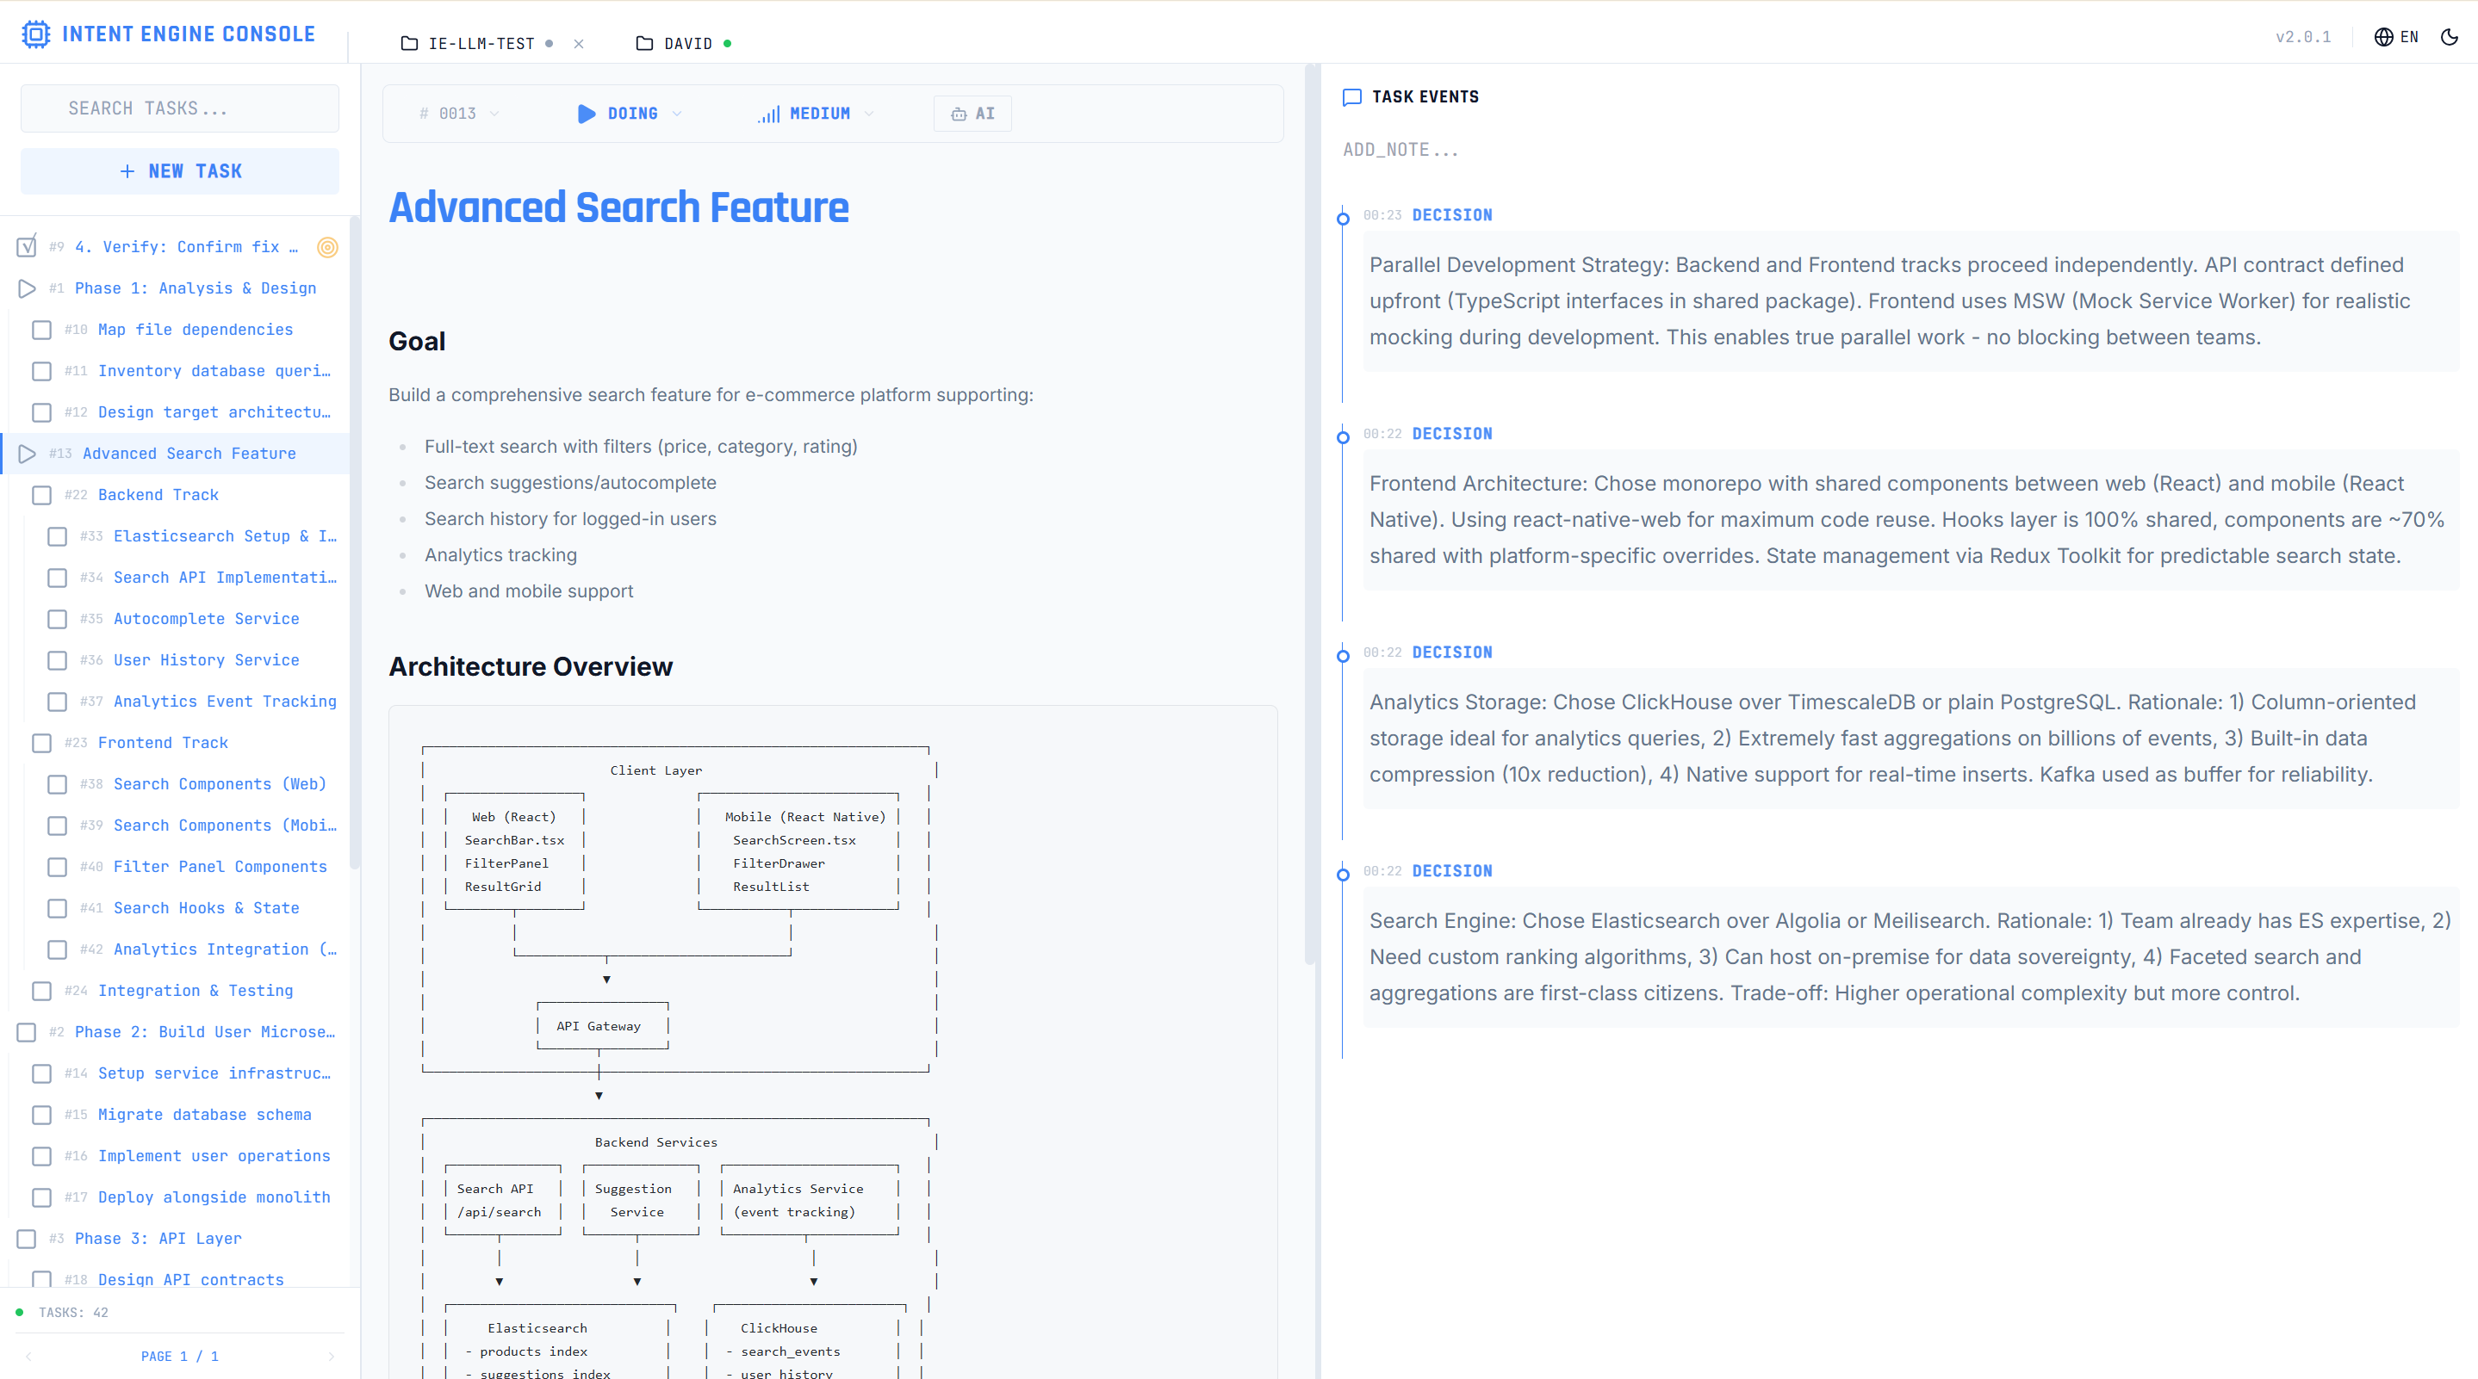Close the IE-LLM-TEST tab
Image resolution: width=2478 pixels, height=1379 pixels.
click(578, 43)
